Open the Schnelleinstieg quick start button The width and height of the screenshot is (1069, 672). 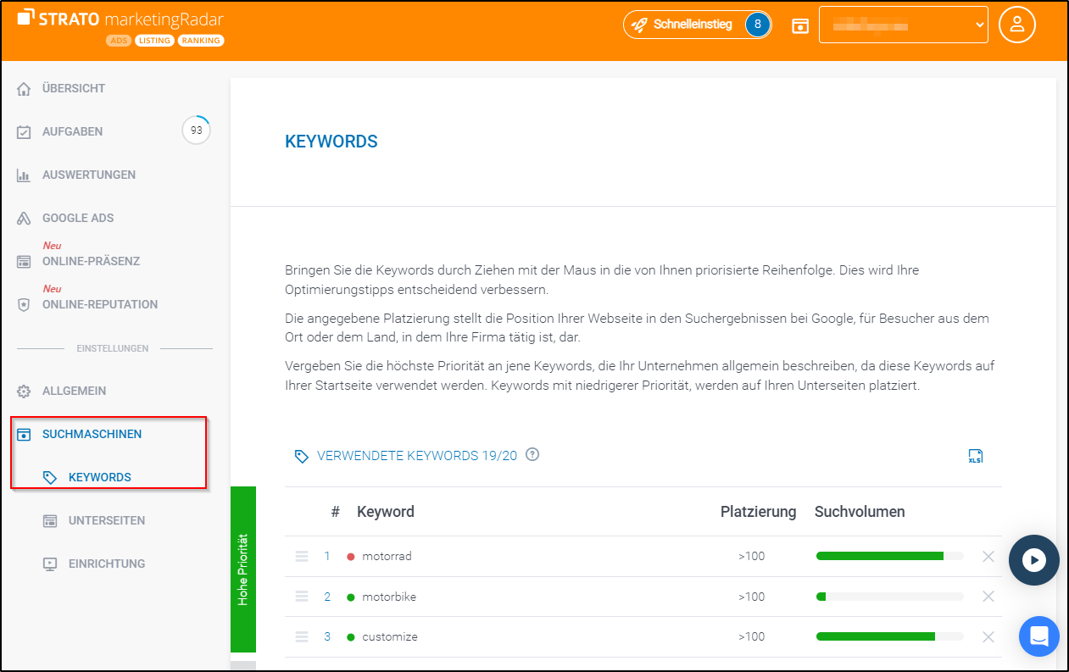[x=696, y=25]
